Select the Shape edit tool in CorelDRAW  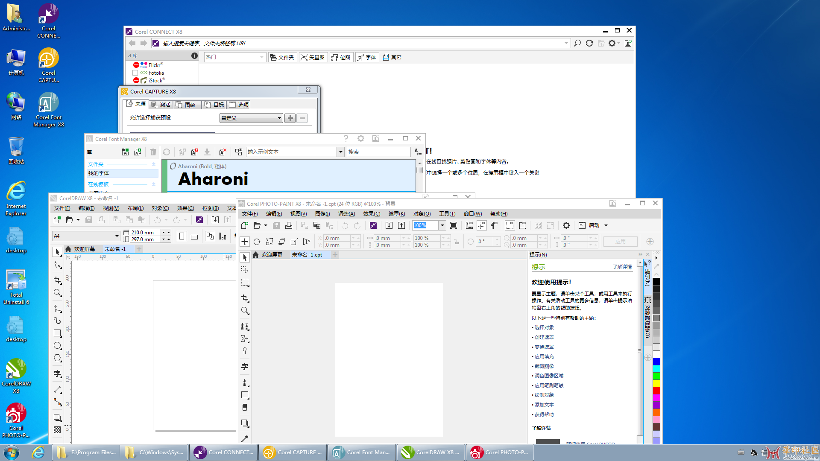point(57,265)
